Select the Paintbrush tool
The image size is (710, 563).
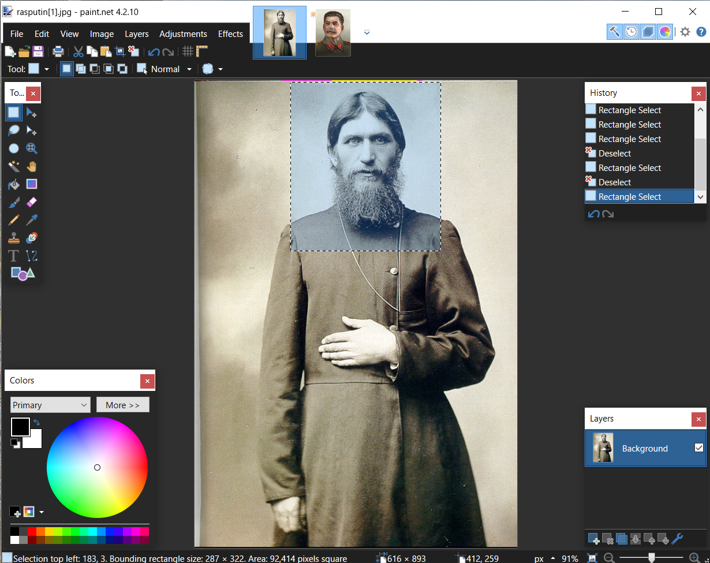pos(14,202)
